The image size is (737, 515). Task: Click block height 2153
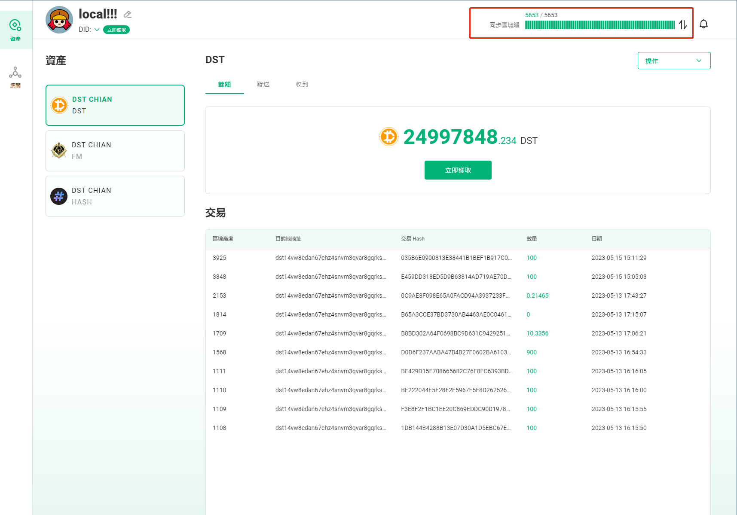point(219,296)
